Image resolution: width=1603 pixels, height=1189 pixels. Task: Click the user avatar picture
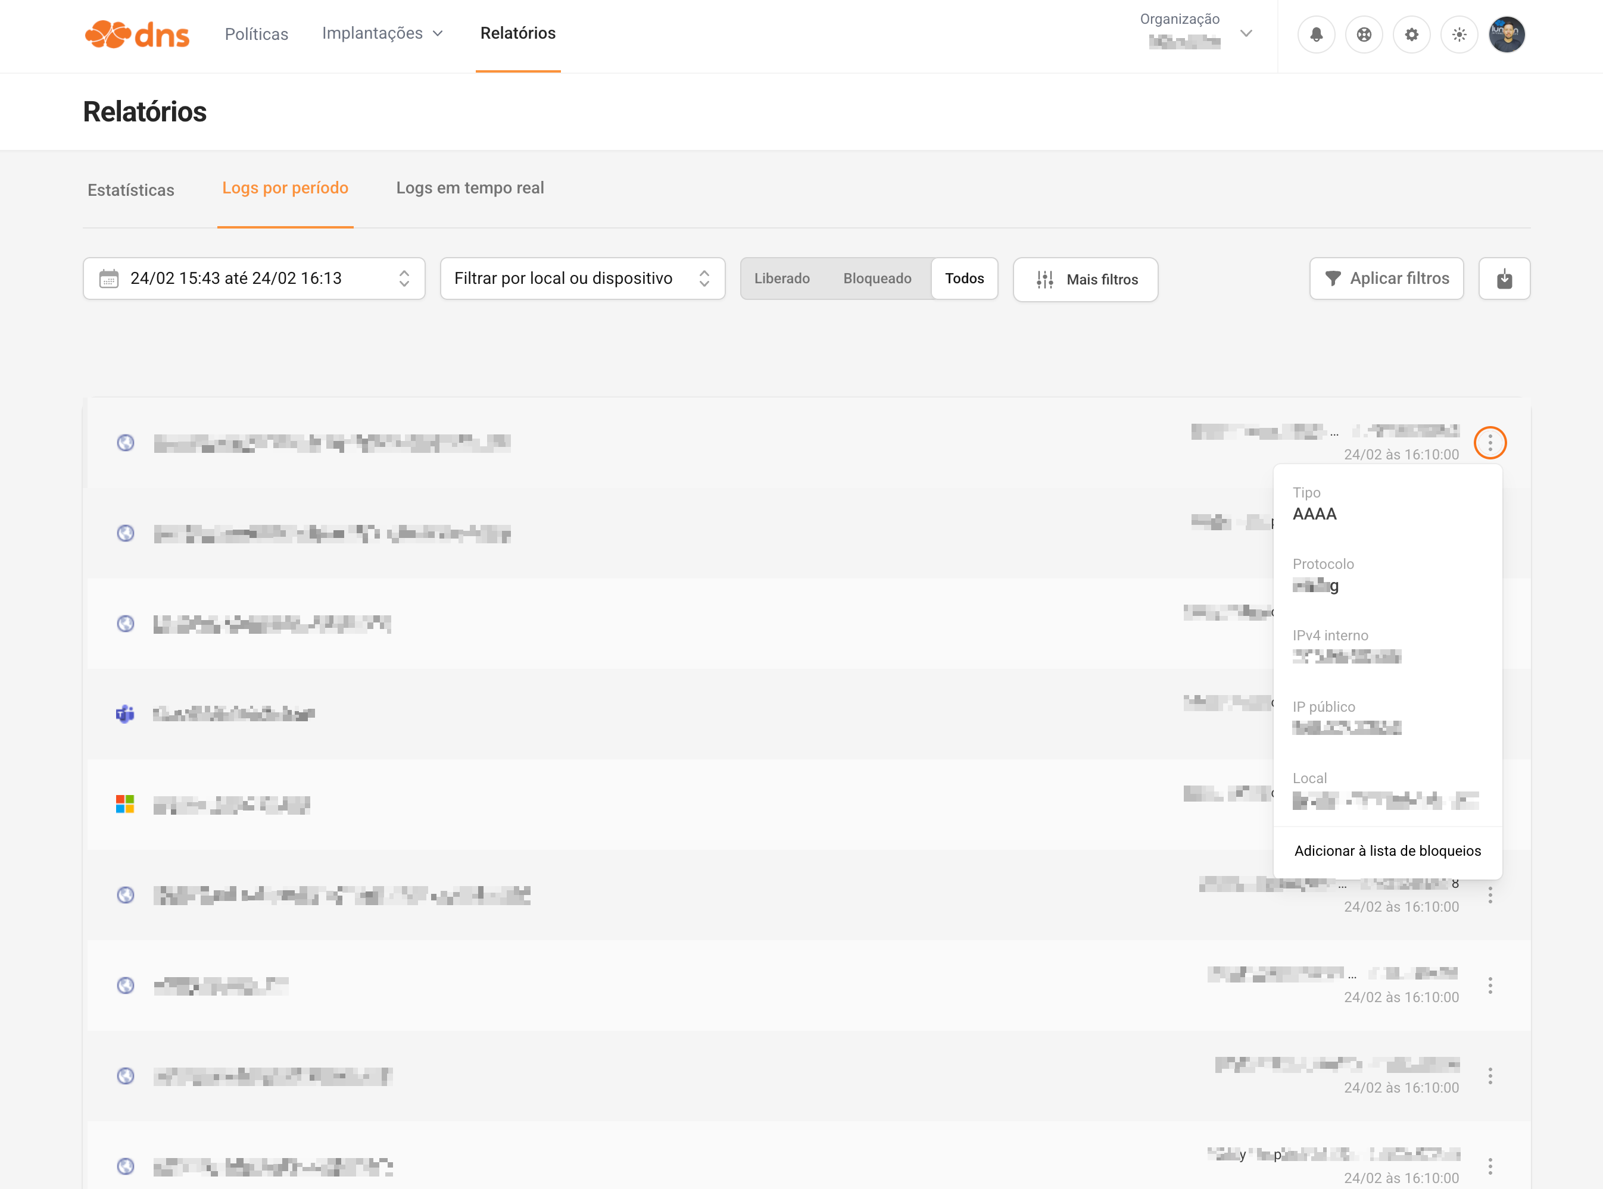tap(1507, 34)
